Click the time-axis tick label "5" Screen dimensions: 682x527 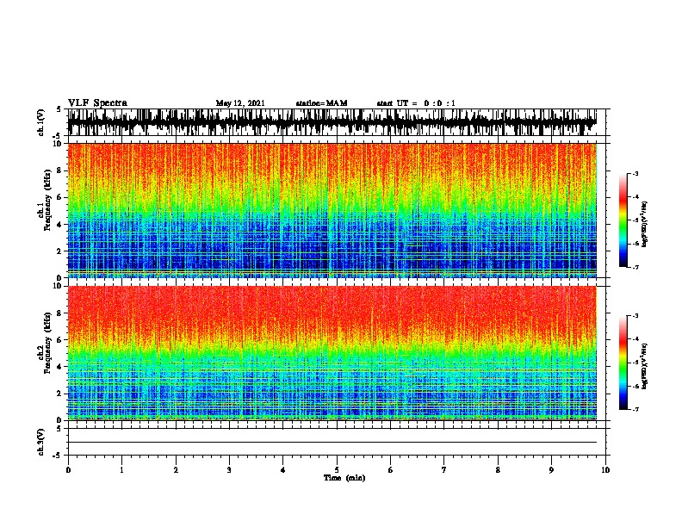(337, 470)
